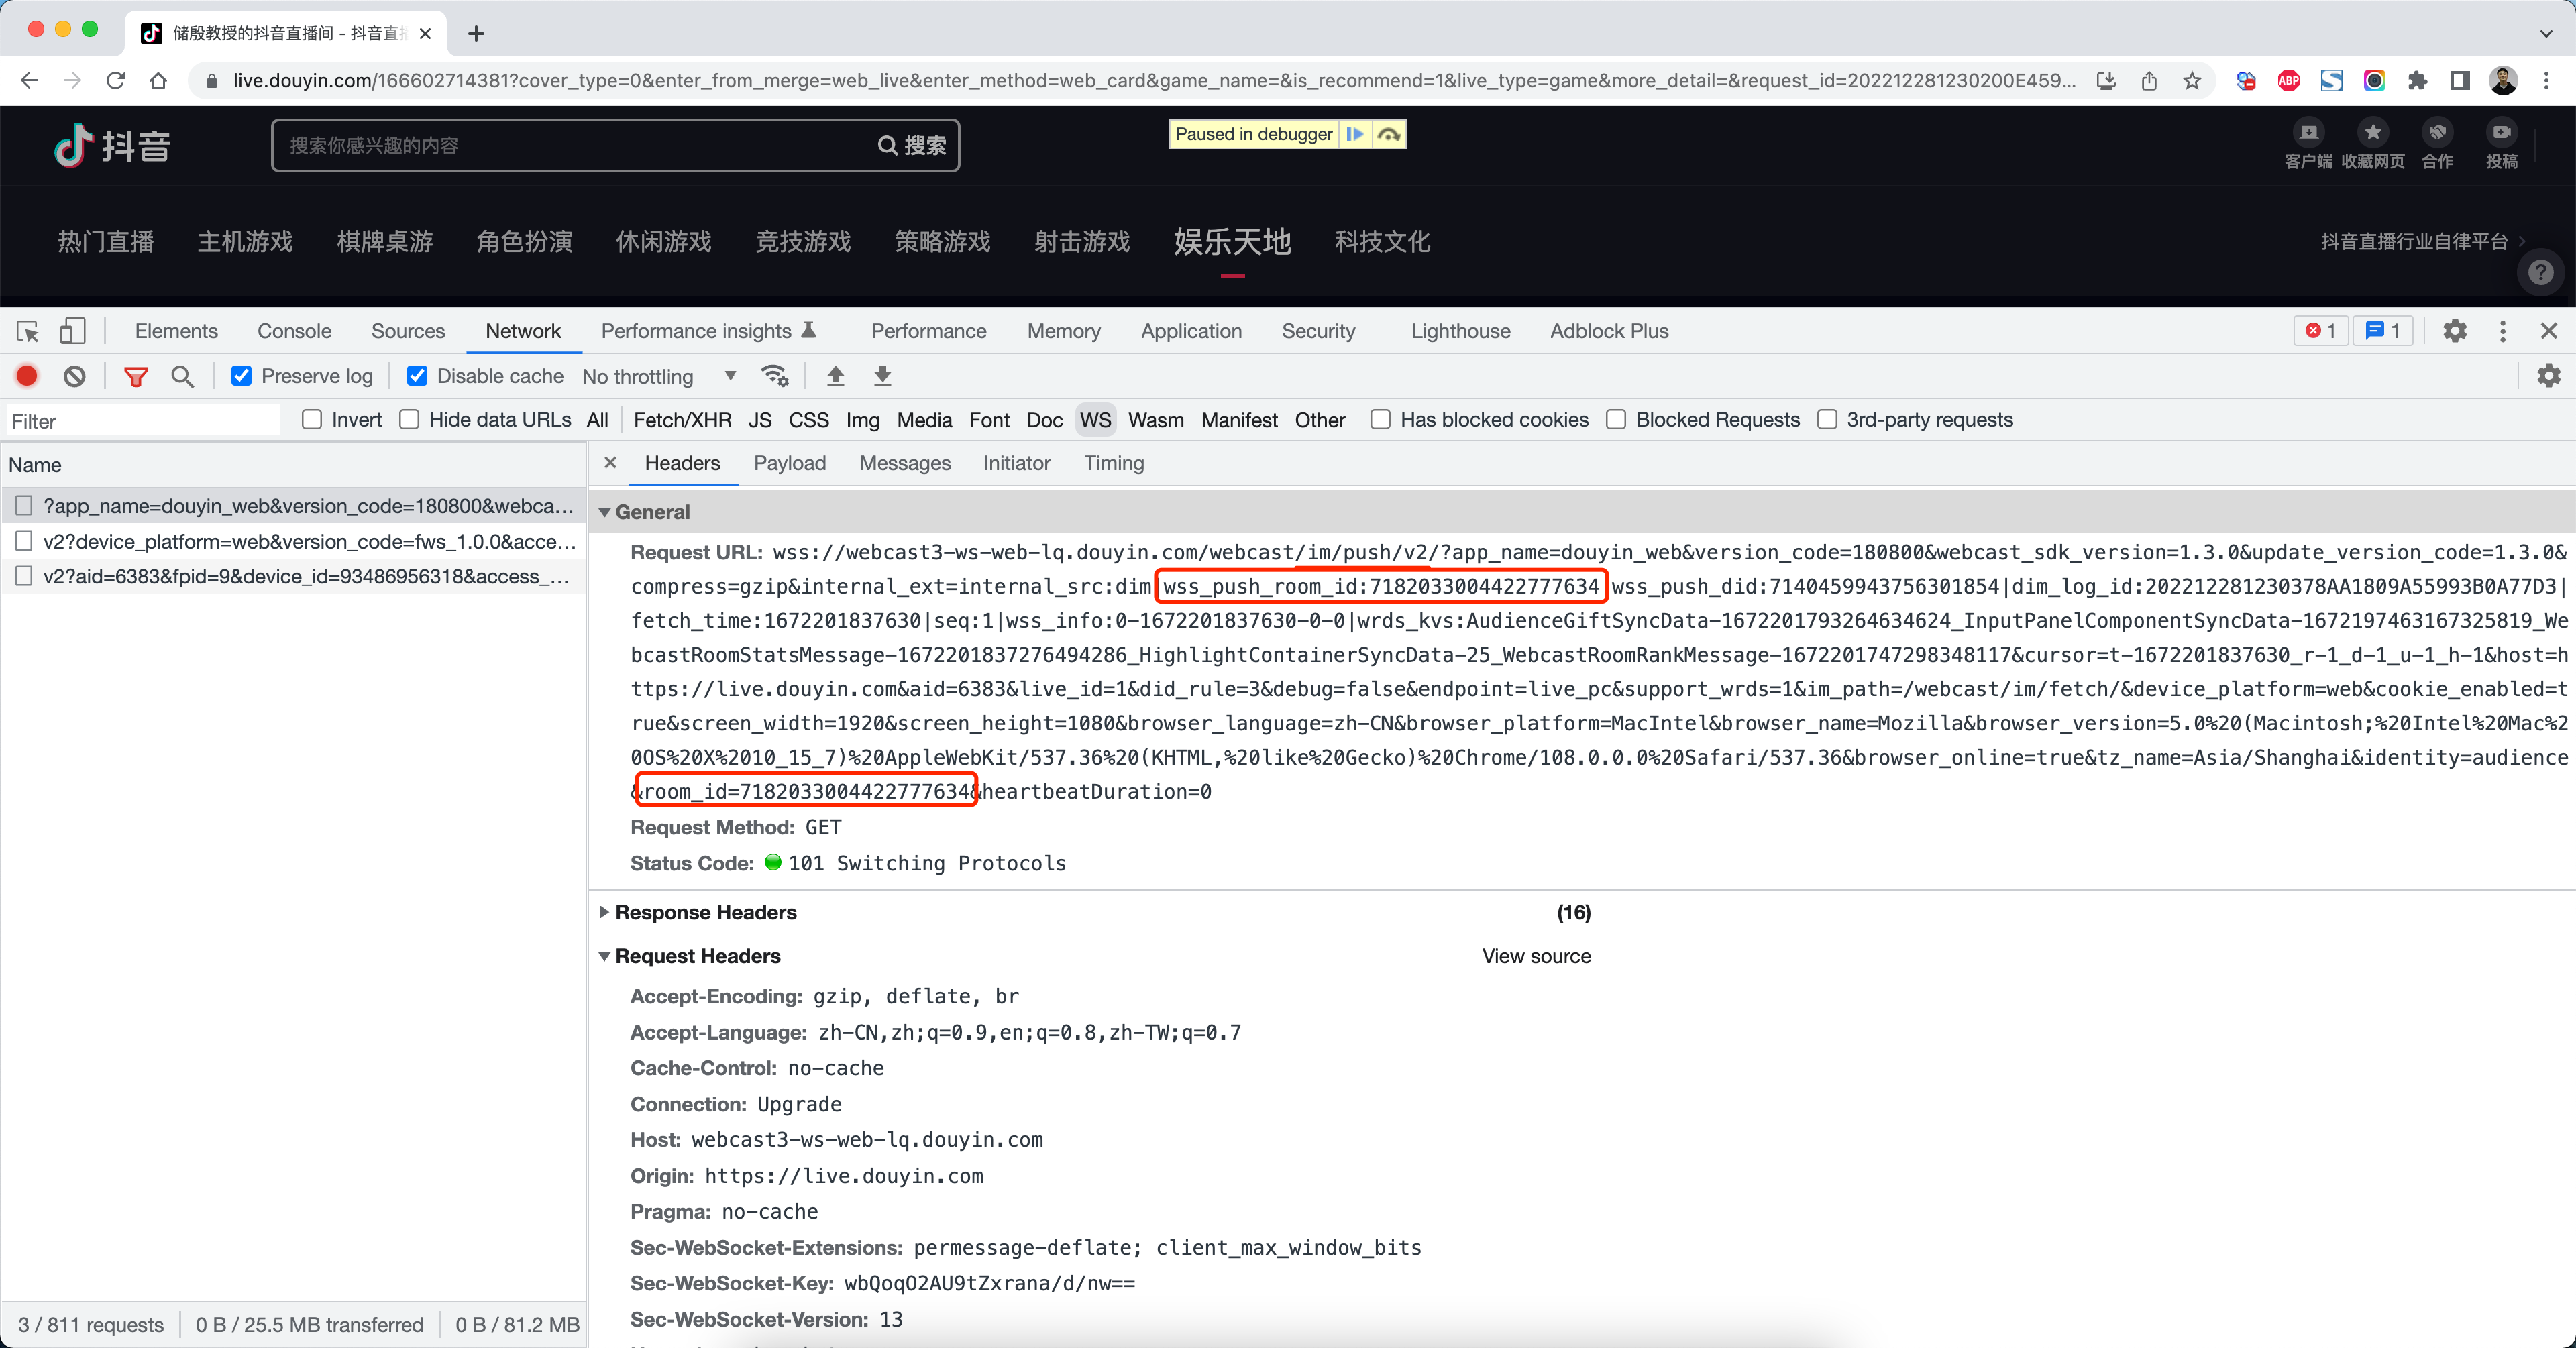
Task: Click the share page icon in address bar
Action: (2148, 81)
